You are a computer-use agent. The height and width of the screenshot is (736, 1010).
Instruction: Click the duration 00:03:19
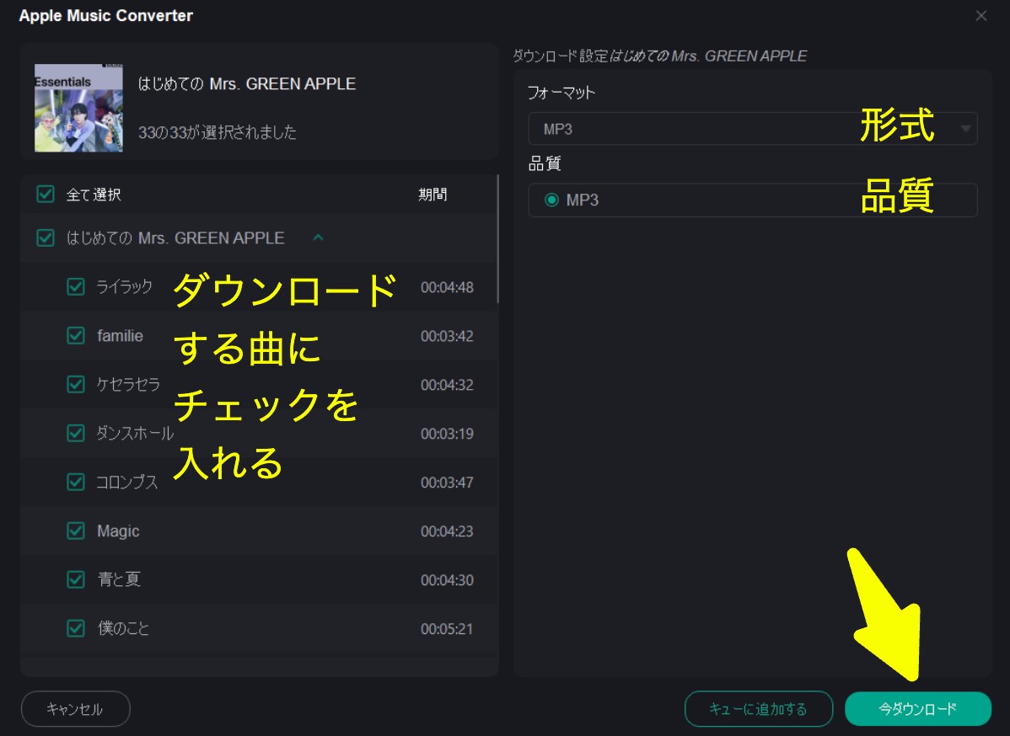[447, 434]
